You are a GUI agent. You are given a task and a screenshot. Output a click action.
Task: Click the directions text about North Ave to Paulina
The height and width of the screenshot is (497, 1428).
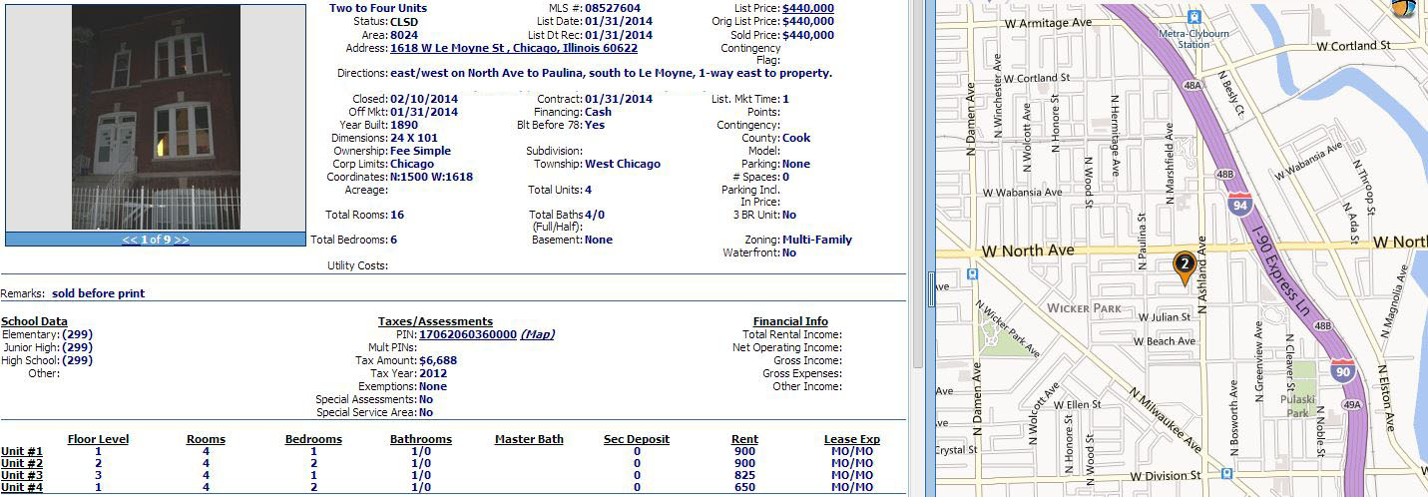(x=611, y=73)
